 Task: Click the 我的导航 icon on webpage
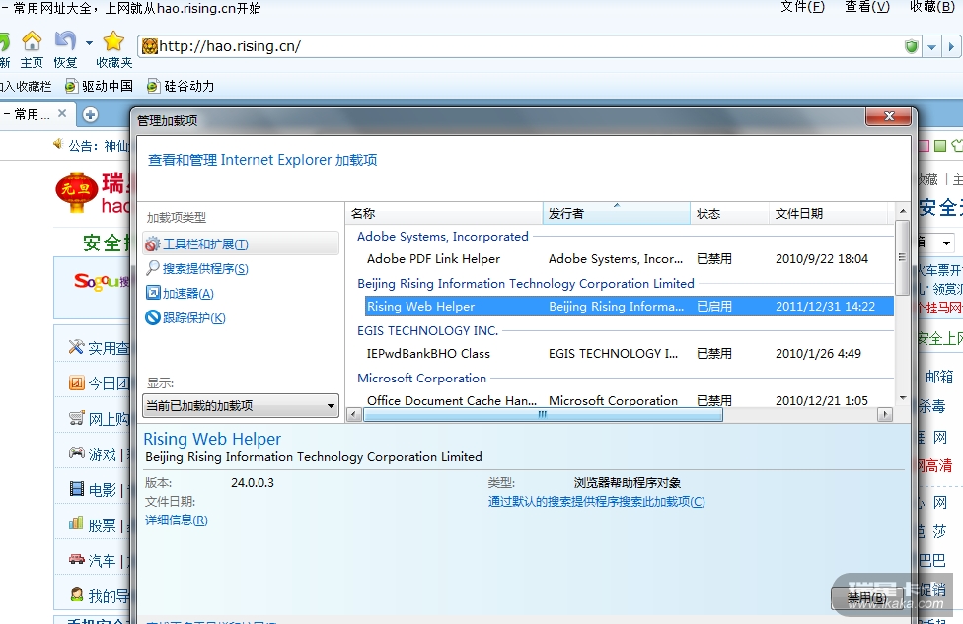pyautogui.click(x=76, y=594)
